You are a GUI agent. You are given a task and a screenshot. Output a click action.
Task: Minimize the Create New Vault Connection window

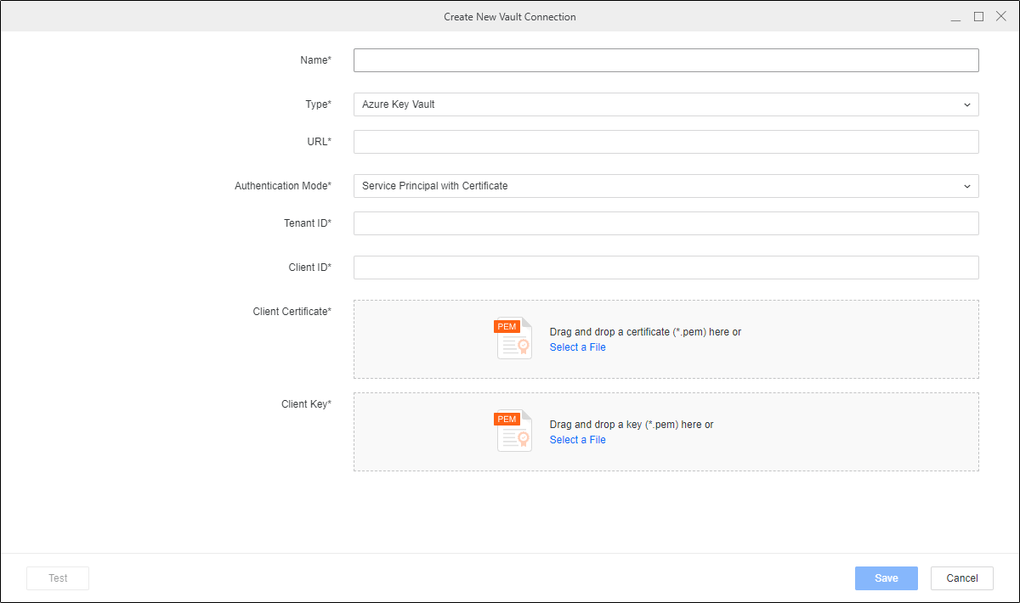tap(956, 17)
